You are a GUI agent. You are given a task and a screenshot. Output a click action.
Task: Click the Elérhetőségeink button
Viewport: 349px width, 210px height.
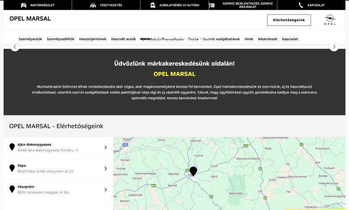289,20
